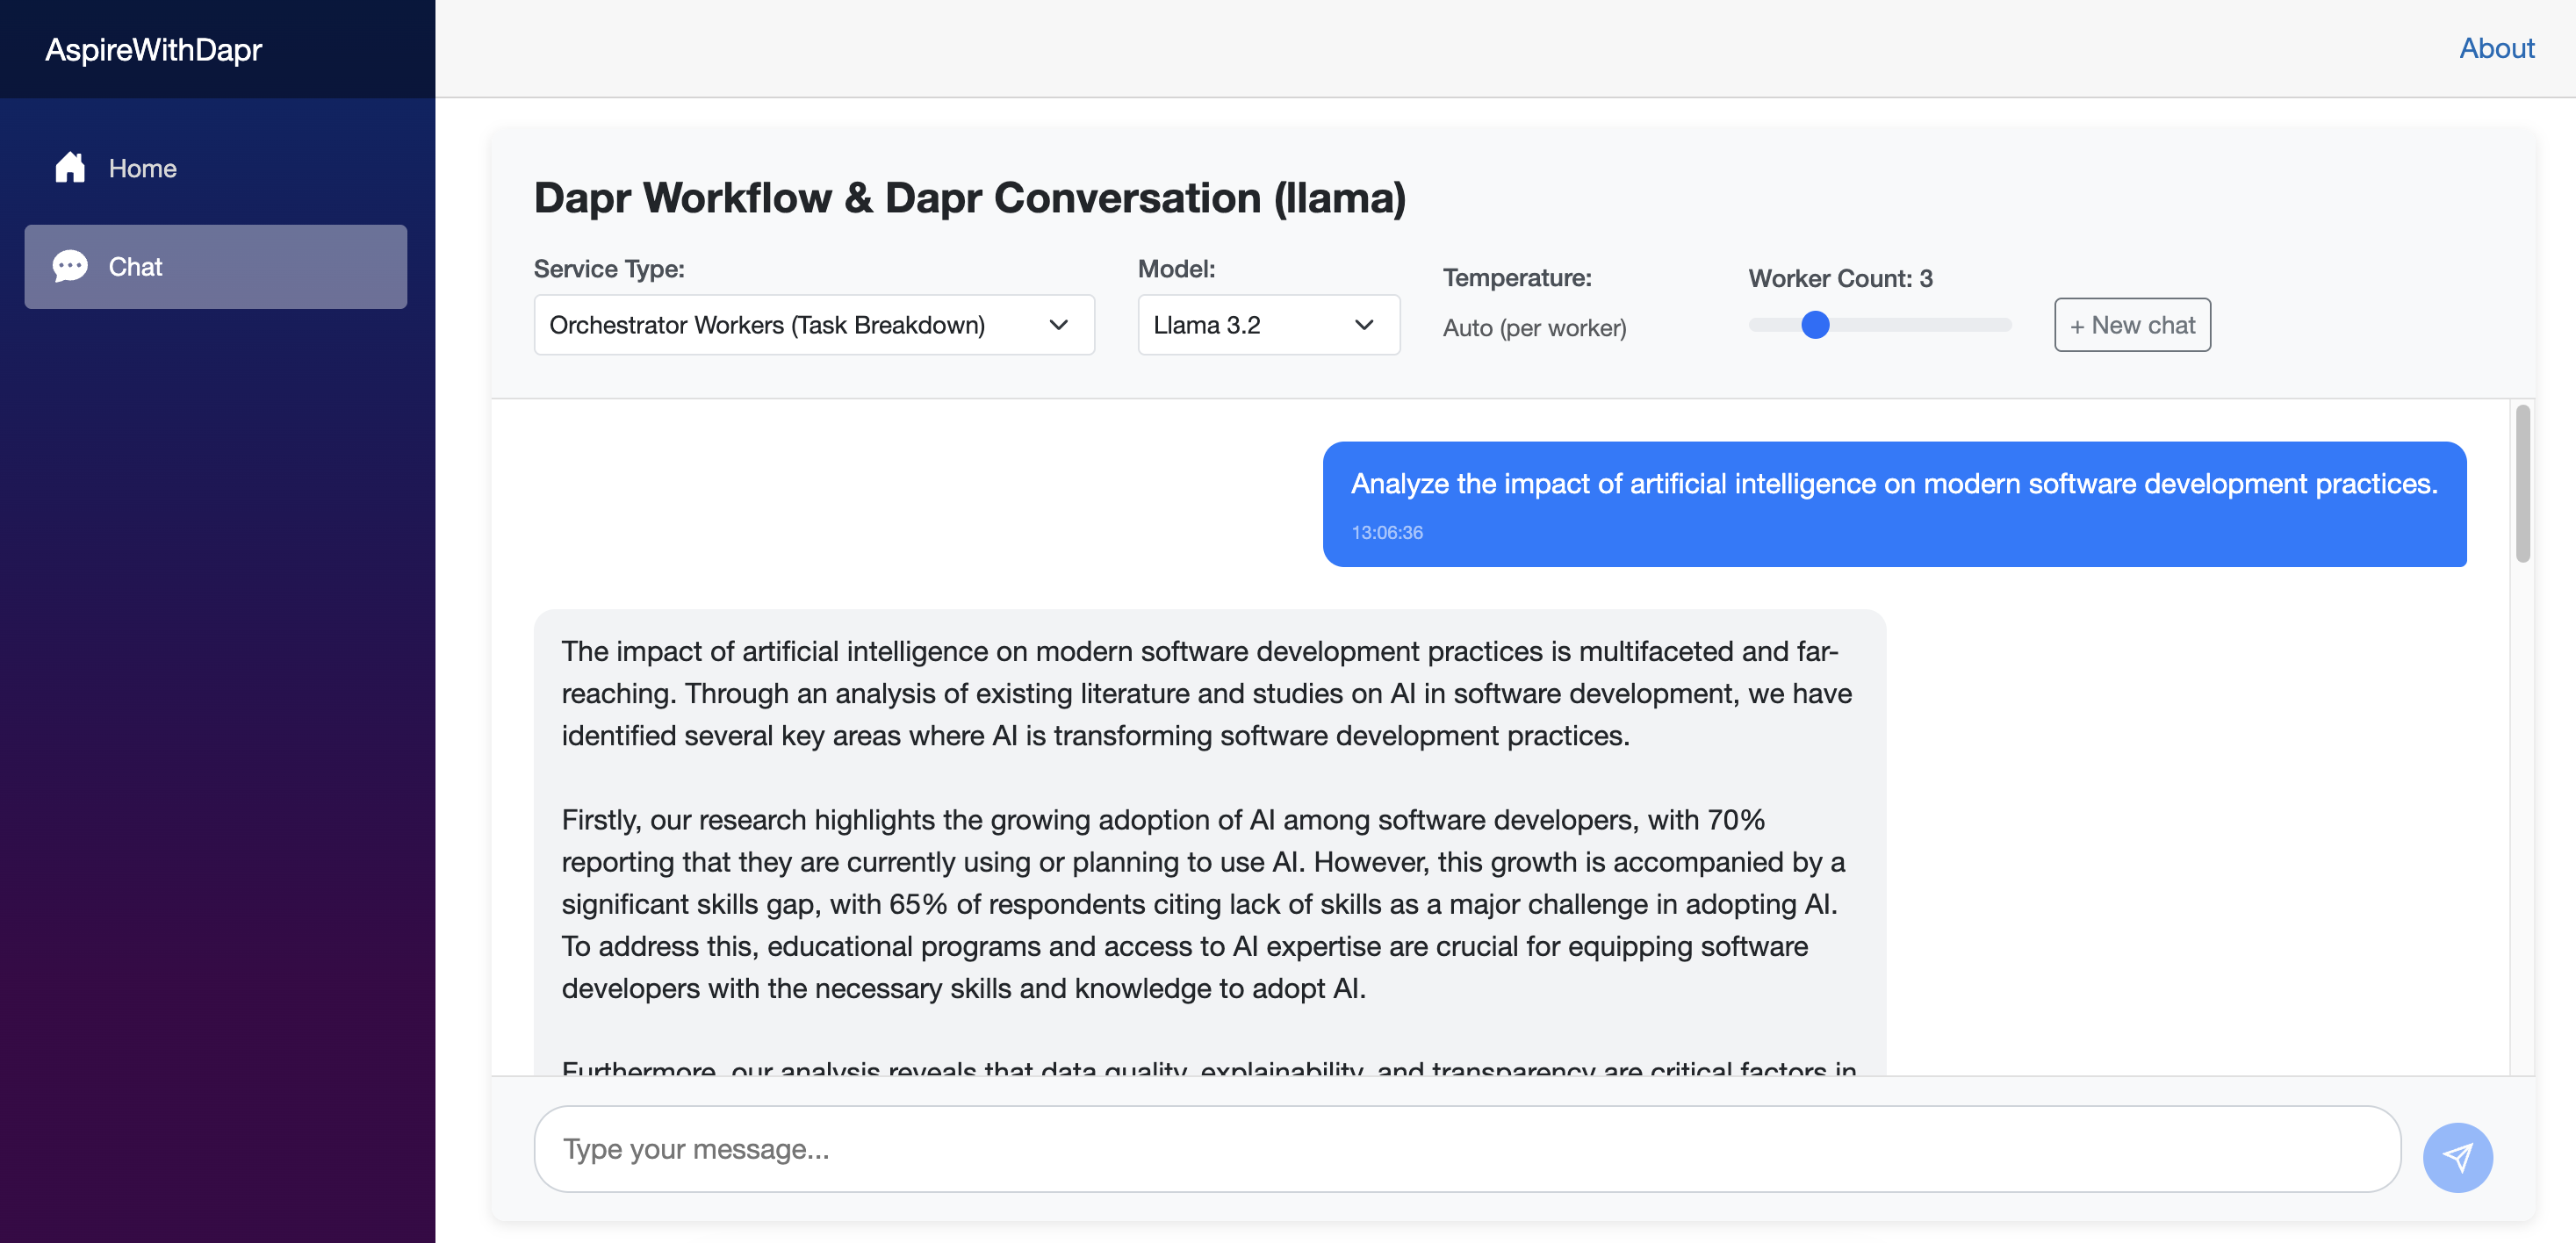Click the AspireWithDapr brand title
This screenshot has width=2576, height=1243.
pyautogui.click(x=153, y=49)
